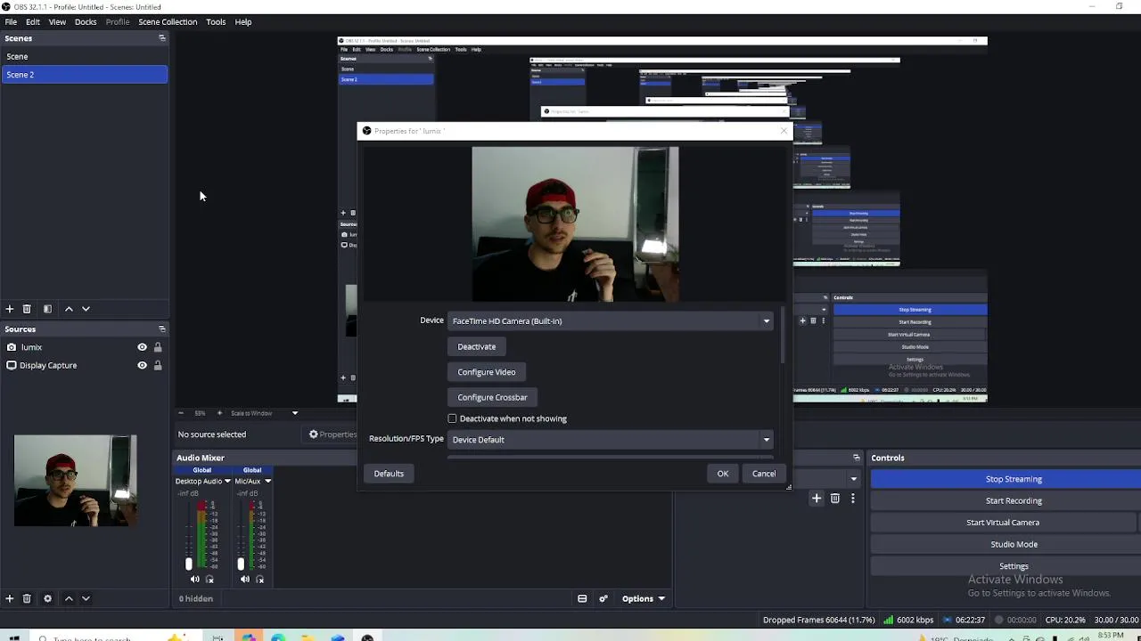The image size is (1141, 641).
Task: Adjust the Mic/Aux volume fader
Action: 240,564
